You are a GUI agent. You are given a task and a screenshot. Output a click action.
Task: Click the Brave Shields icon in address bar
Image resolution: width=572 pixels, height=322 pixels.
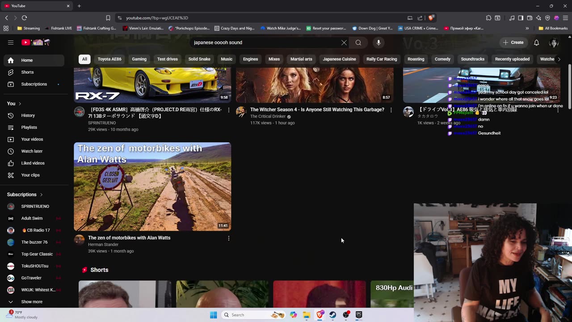(431, 18)
